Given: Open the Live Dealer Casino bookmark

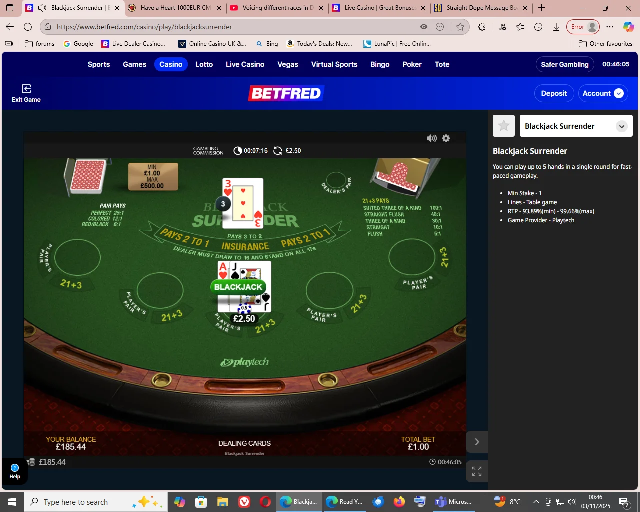Looking at the screenshot, I should pyautogui.click(x=133, y=44).
